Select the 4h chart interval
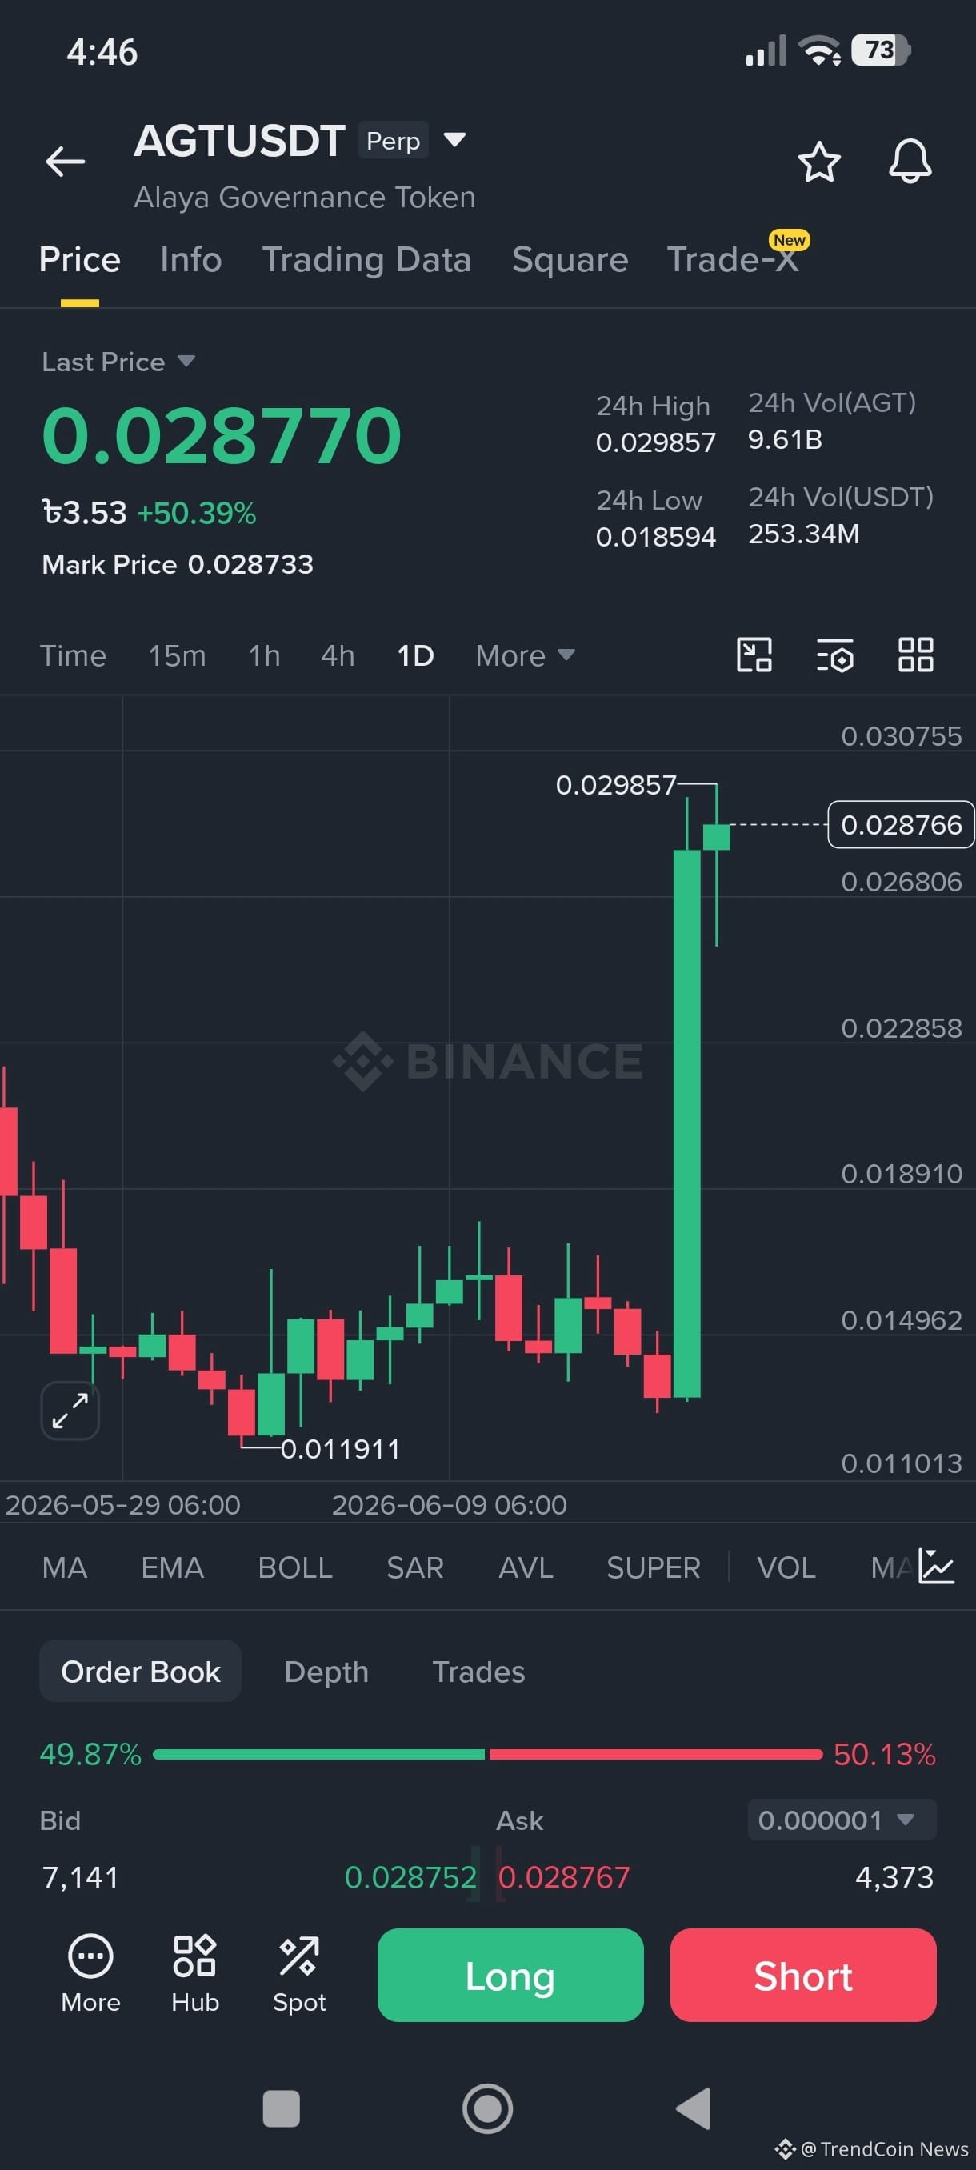Image resolution: width=976 pixels, height=2170 pixels. (338, 655)
